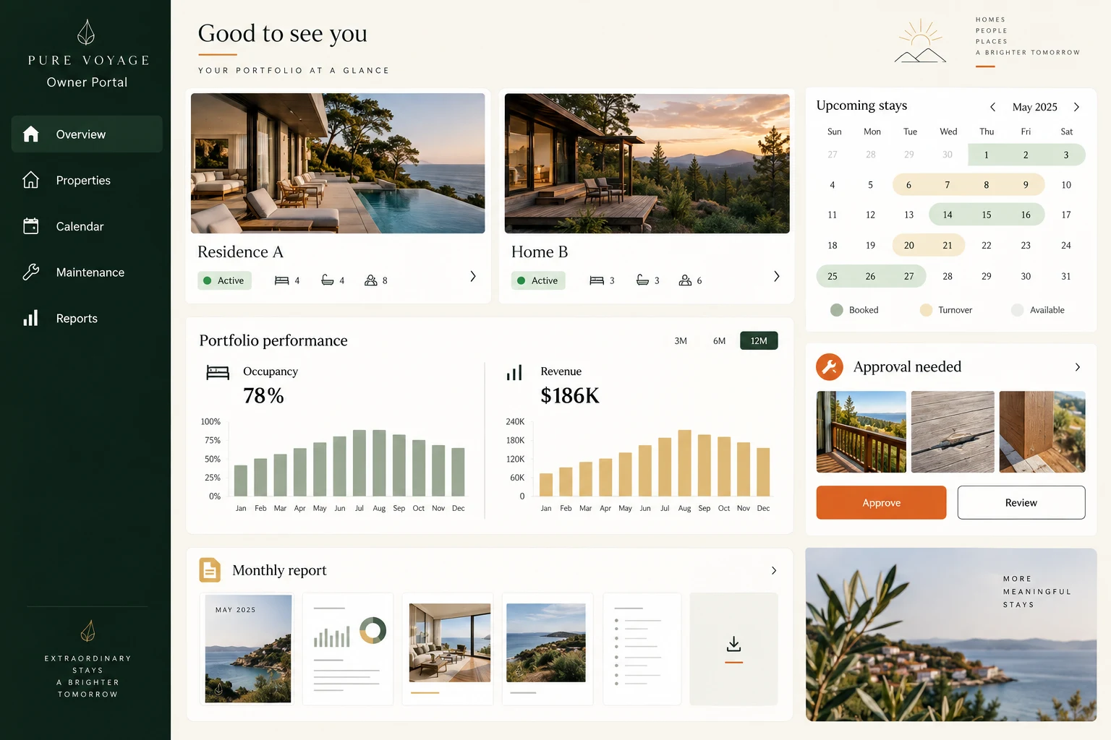This screenshot has width=1111, height=740.
Task: Click the guests icon under Residence A
Action: (371, 280)
